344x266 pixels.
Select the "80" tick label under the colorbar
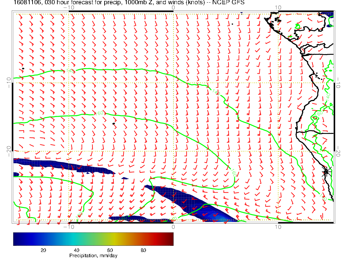tap(143, 250)
